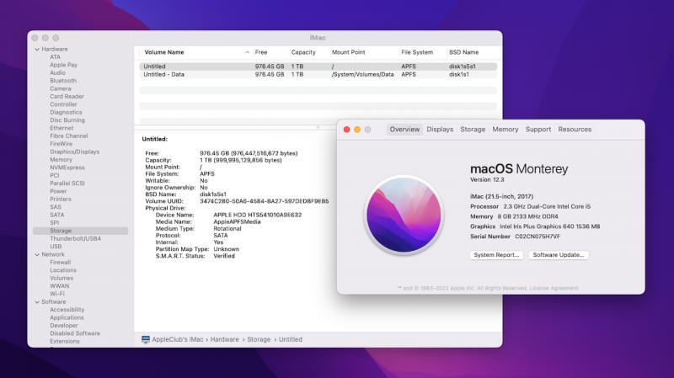674x378 pixels.
Task: Select the Untitled volume row
Action: (318, 67)
